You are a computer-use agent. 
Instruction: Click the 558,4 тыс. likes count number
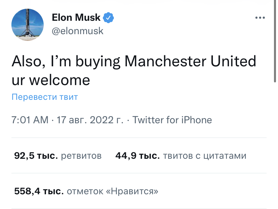(x=39, y=192)
